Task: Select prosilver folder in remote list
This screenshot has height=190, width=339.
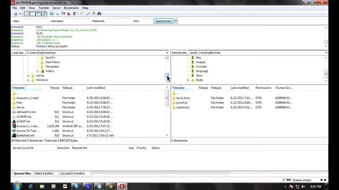Action: (182, 103)
